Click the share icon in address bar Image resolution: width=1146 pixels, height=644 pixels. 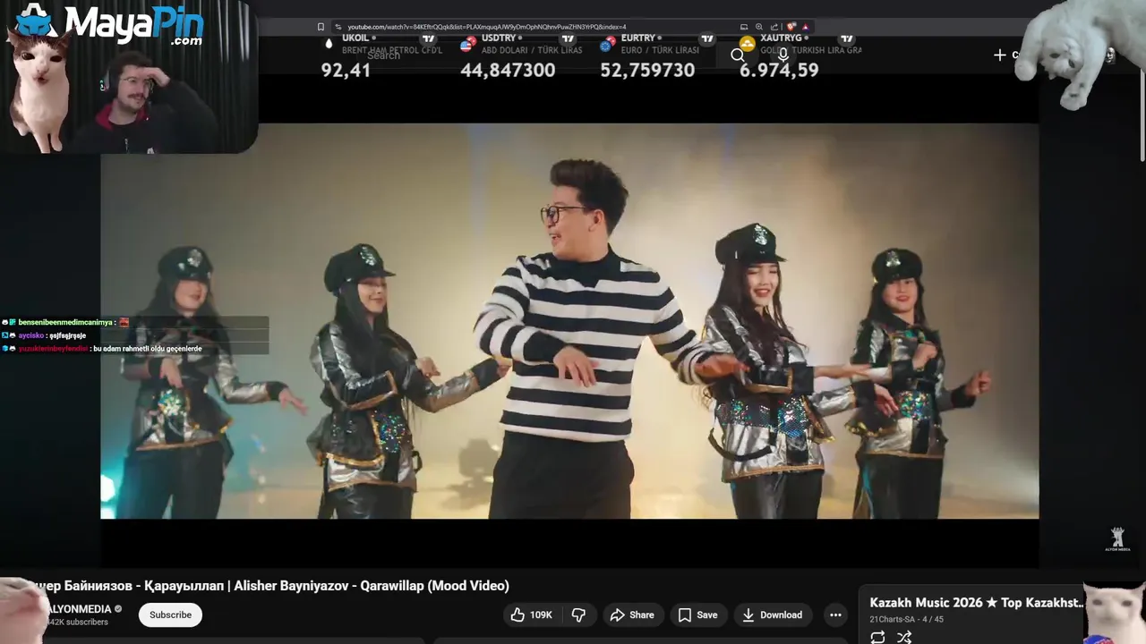click(x=774, y=27)
